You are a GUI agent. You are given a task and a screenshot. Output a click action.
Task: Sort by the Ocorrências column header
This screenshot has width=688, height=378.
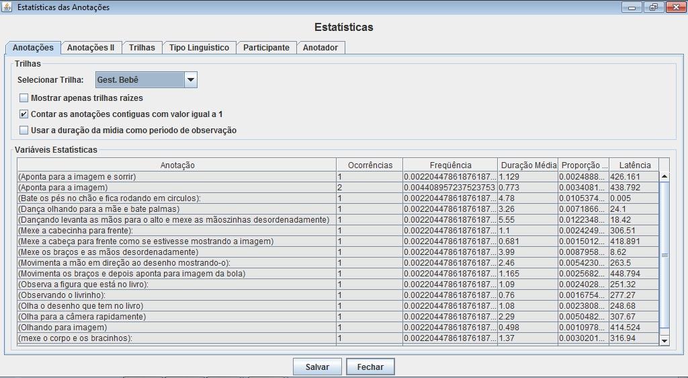point(369,165)
